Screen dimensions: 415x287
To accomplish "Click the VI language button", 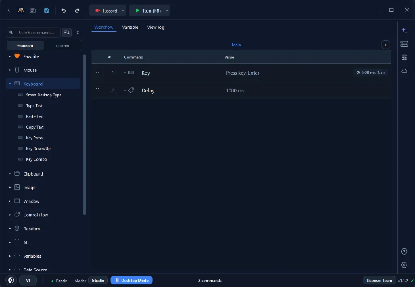I will [28, 281].
